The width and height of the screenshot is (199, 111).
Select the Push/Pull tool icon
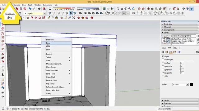(28, 18)
